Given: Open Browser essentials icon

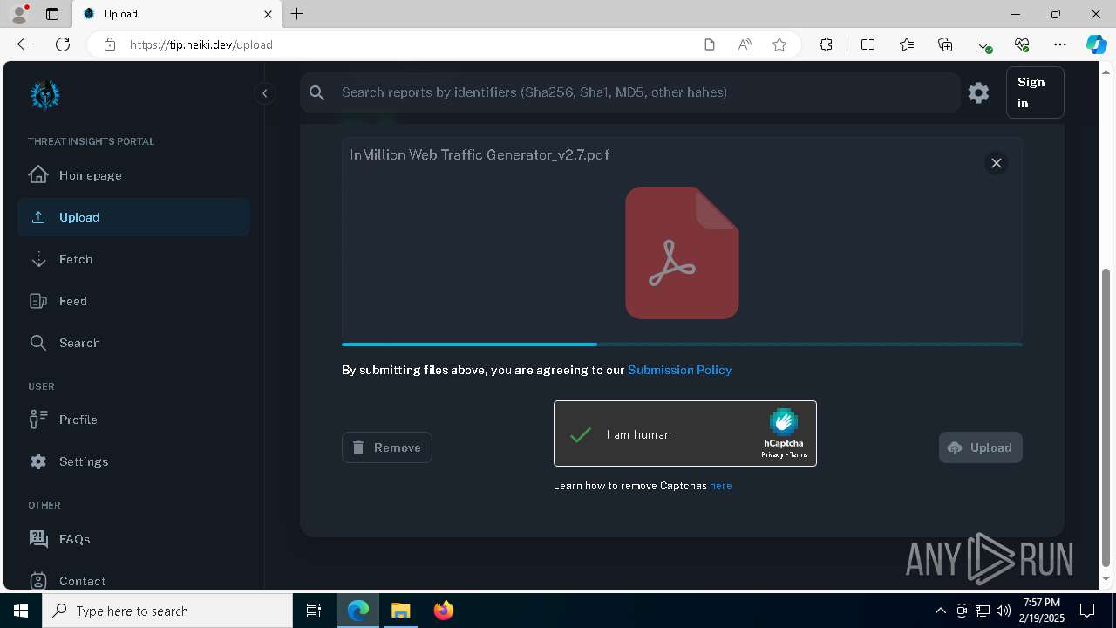Looking at the screenshot, I should (1022, 44).
